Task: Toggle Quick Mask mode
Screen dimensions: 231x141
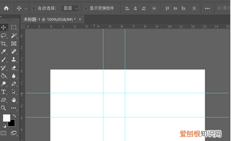Action: tap(3, 133)
